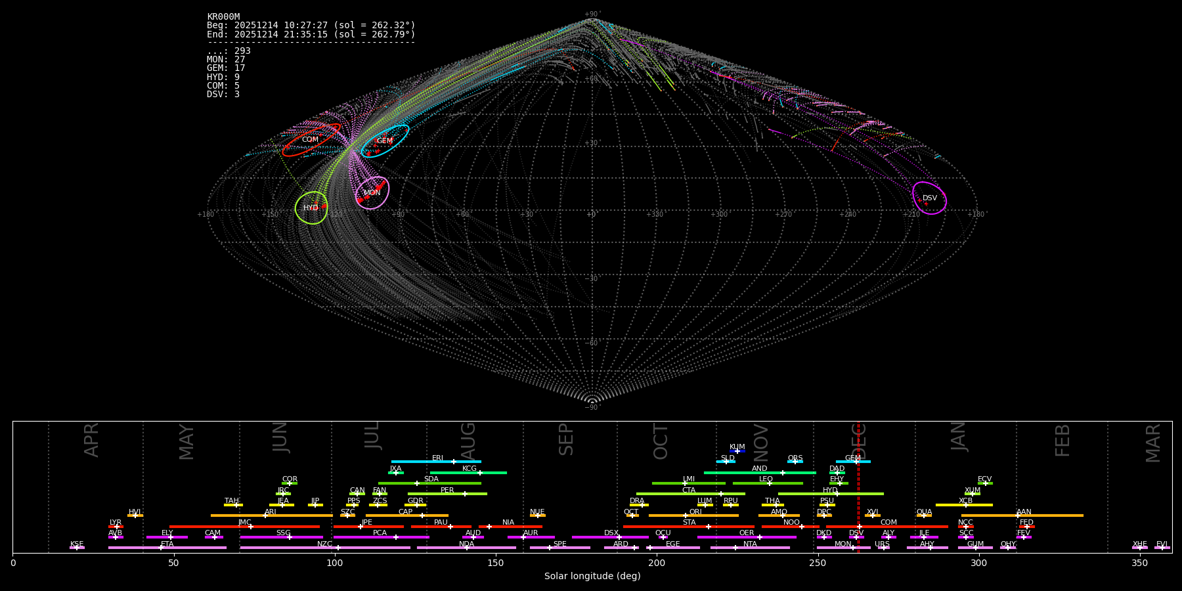Select the STA shower bar in the timeline
Screen dimensions: 1182x591
(689, 527)
